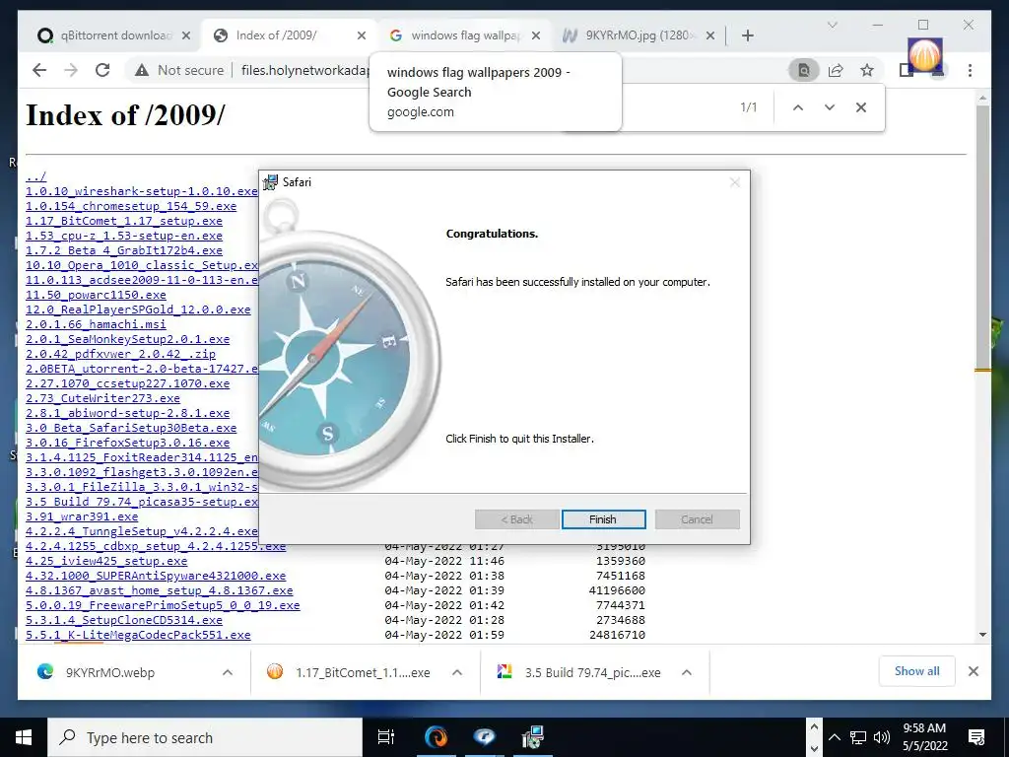Jump to next find result
This screenshot has height=757, width=1009.
[830, 107]
